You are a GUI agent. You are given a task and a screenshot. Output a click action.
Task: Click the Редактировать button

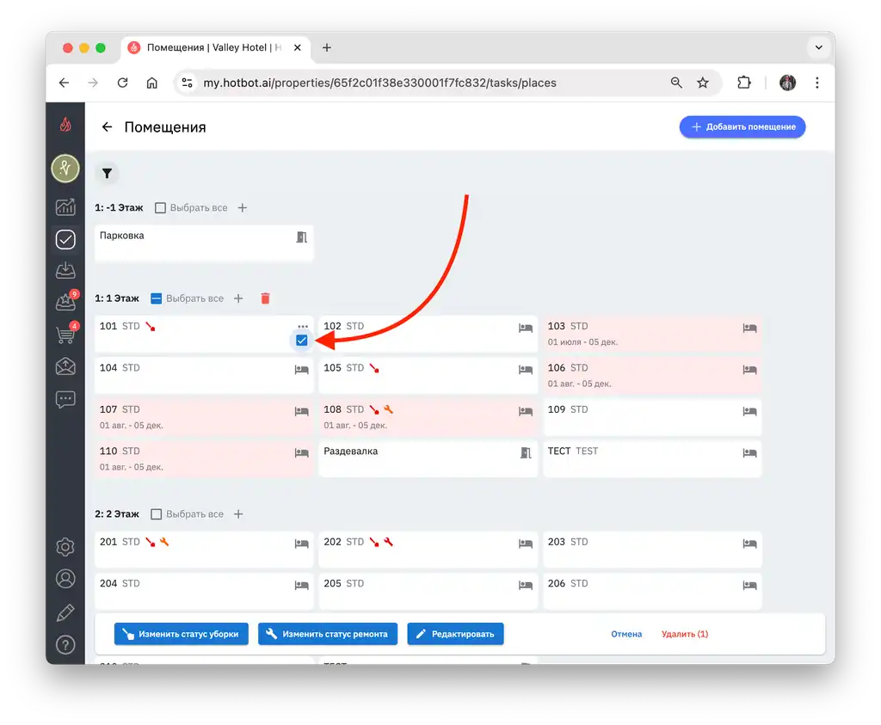(455, 634)
